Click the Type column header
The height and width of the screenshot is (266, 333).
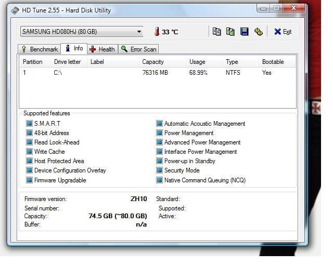point(241,62)
